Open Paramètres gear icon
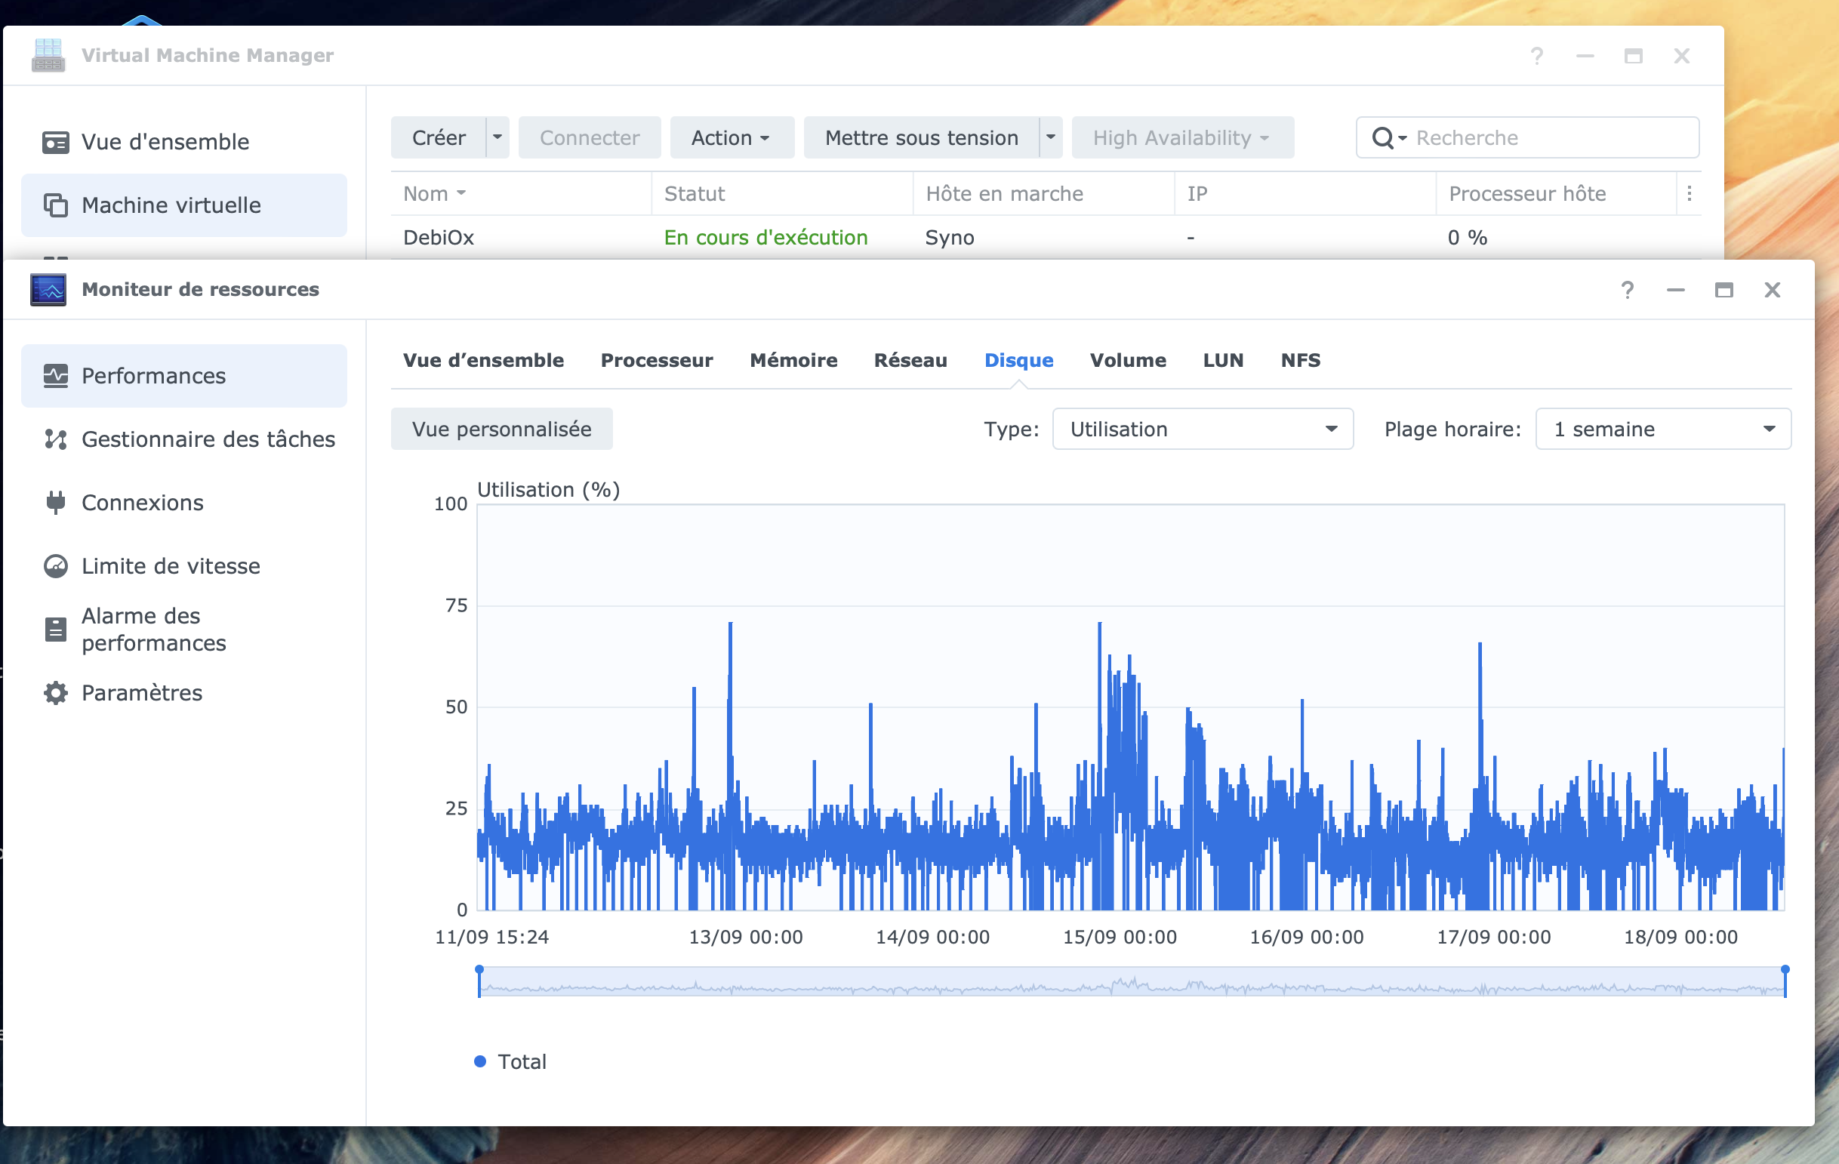 coord(56,693)
